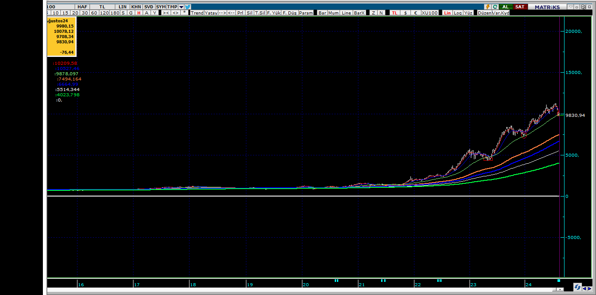Click the TMP header button
Screen dimensions: 596x295
[x=172, y=7]
